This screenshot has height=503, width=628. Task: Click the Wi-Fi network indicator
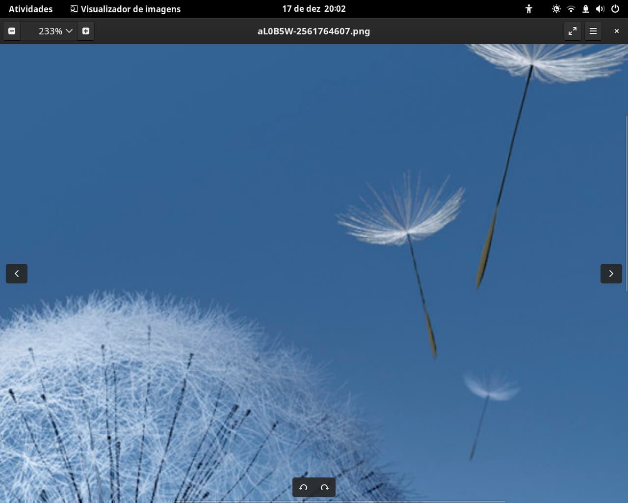coord(571,9)
